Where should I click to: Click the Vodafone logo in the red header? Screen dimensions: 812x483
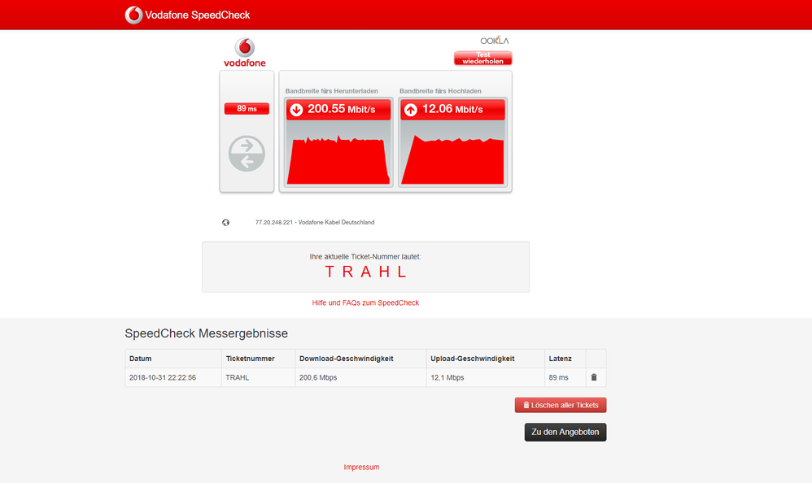pyautogui.click(x=133, y=15)
